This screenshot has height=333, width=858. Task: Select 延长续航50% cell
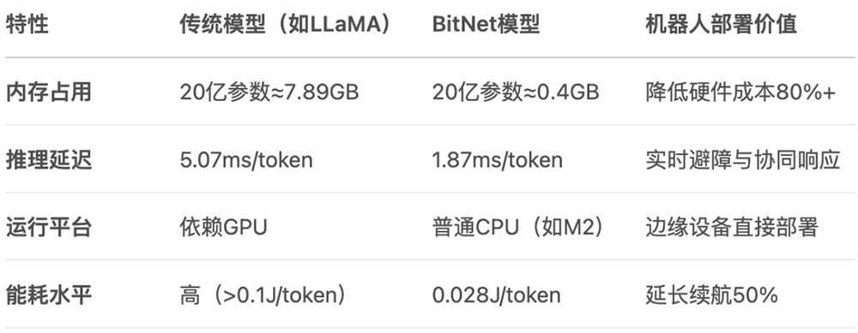click(711, 295)
